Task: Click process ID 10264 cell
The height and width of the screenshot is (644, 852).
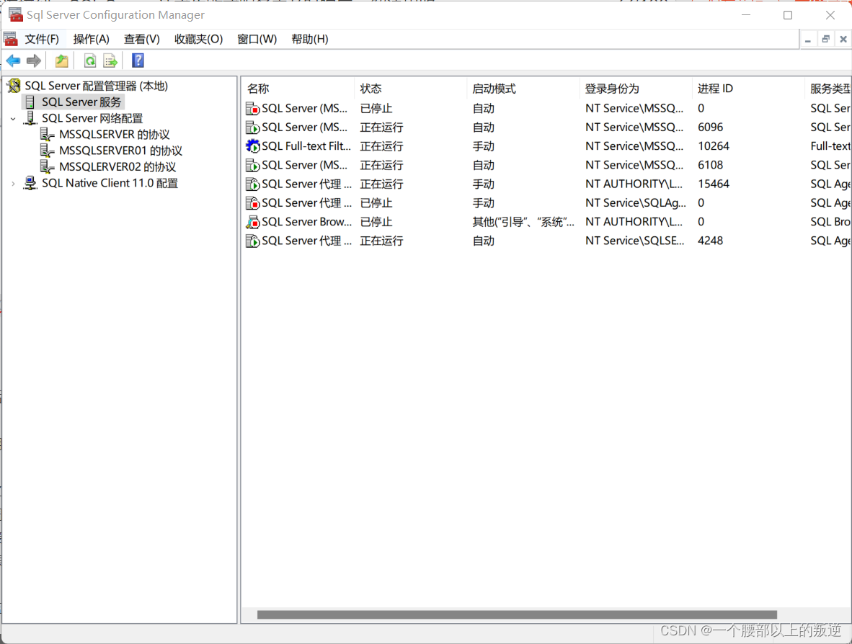Action: click(x=714, y=146)
